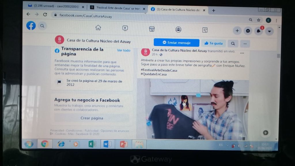Open File Explorer from taskbar
This screenshot has height=166, width=295.
coord(139,145)
